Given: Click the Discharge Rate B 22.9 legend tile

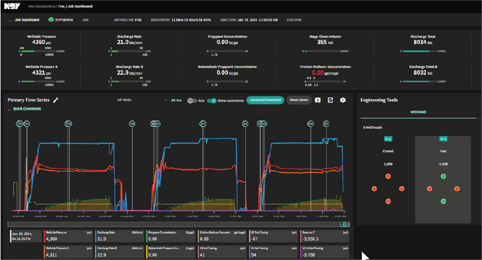Looking at the screenshot, I should [x=119, y=252].
